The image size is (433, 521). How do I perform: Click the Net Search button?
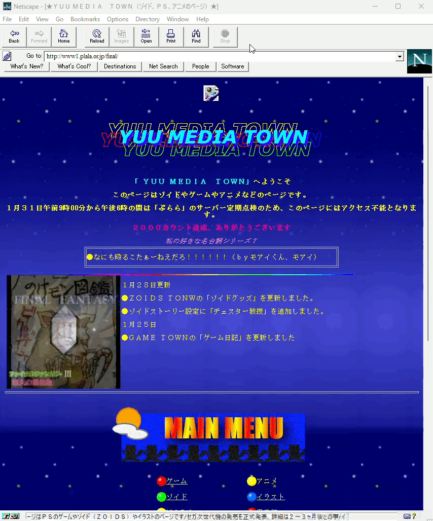(163, 66)
